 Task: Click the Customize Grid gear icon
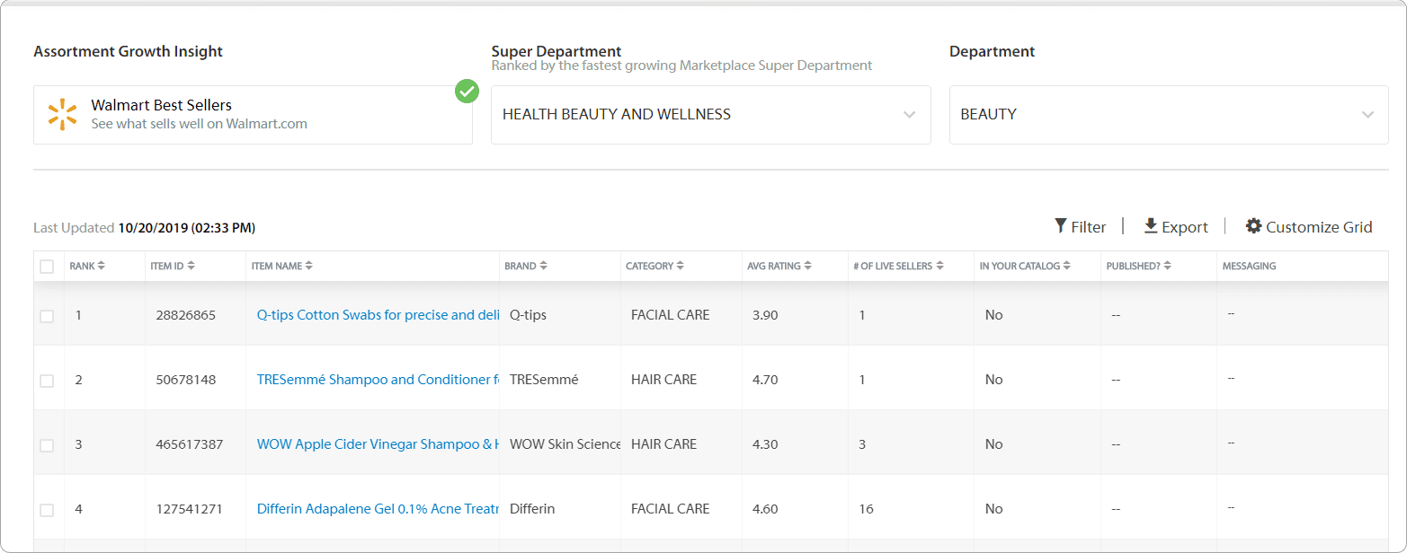pos(1253,226)
